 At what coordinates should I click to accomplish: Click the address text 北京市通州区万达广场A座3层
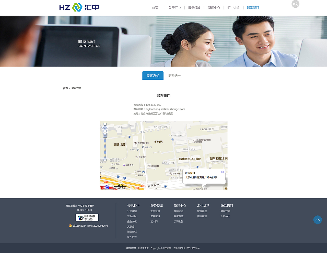tap(157, 113)
